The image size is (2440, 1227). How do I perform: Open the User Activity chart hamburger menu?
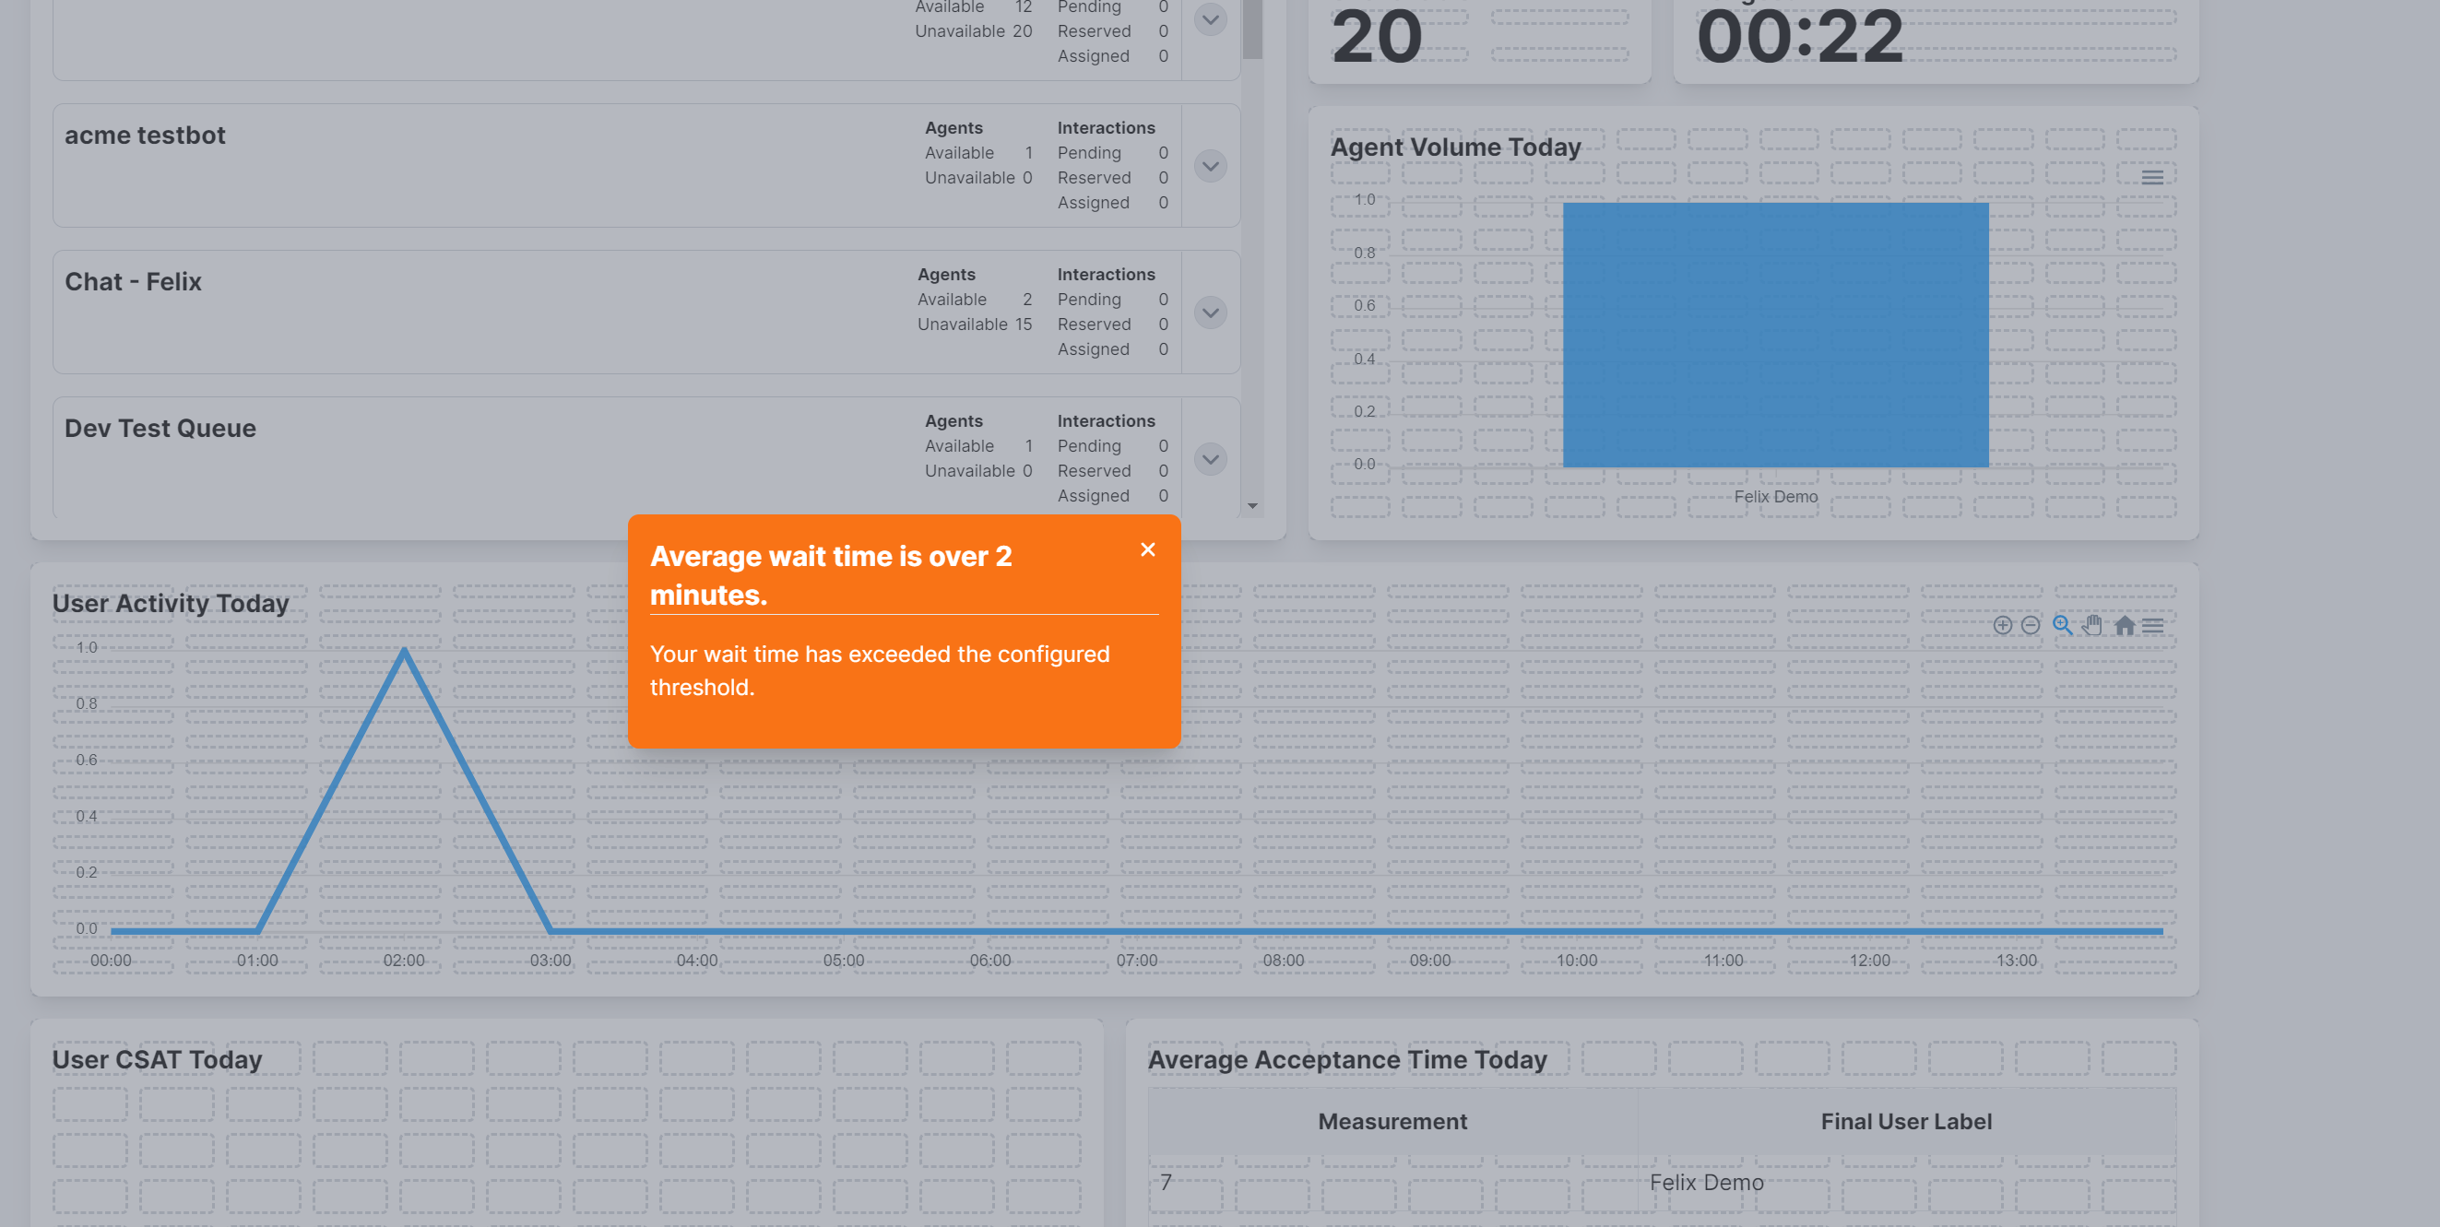2154,625
